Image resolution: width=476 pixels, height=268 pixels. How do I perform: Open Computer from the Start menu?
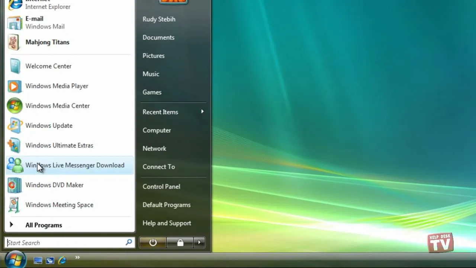[157, 130]
